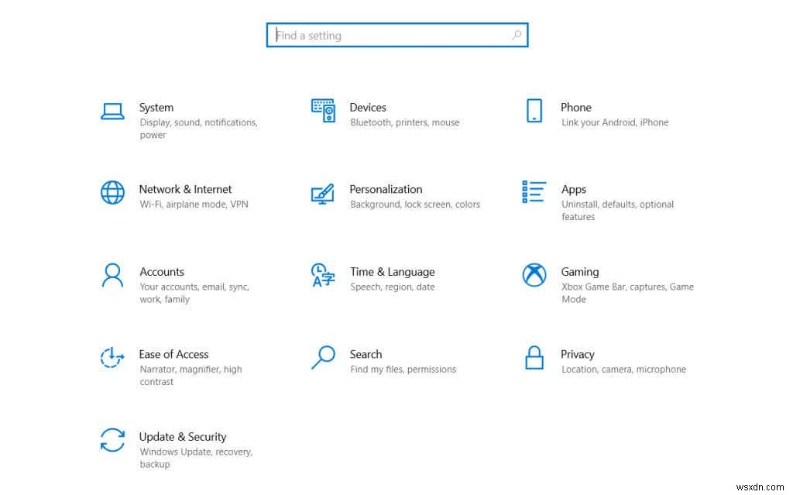This screenshot has height=495, width=793.
Task: Open System settings via laptop icon
Action: 112,109
